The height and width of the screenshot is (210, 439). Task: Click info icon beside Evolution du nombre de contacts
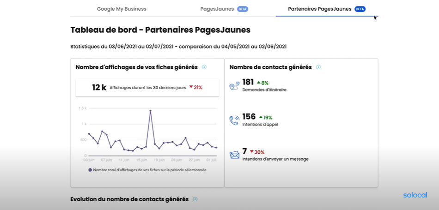pyautogui.click(x=195, y=199)
